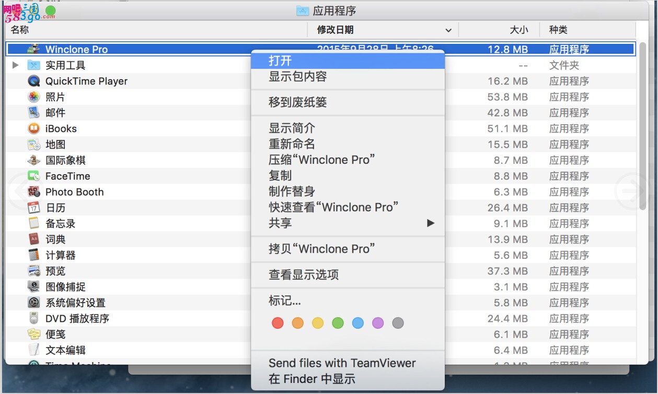Click the 词典 app icon
This screenshot has width=658, height=394.
pos(34,239)
